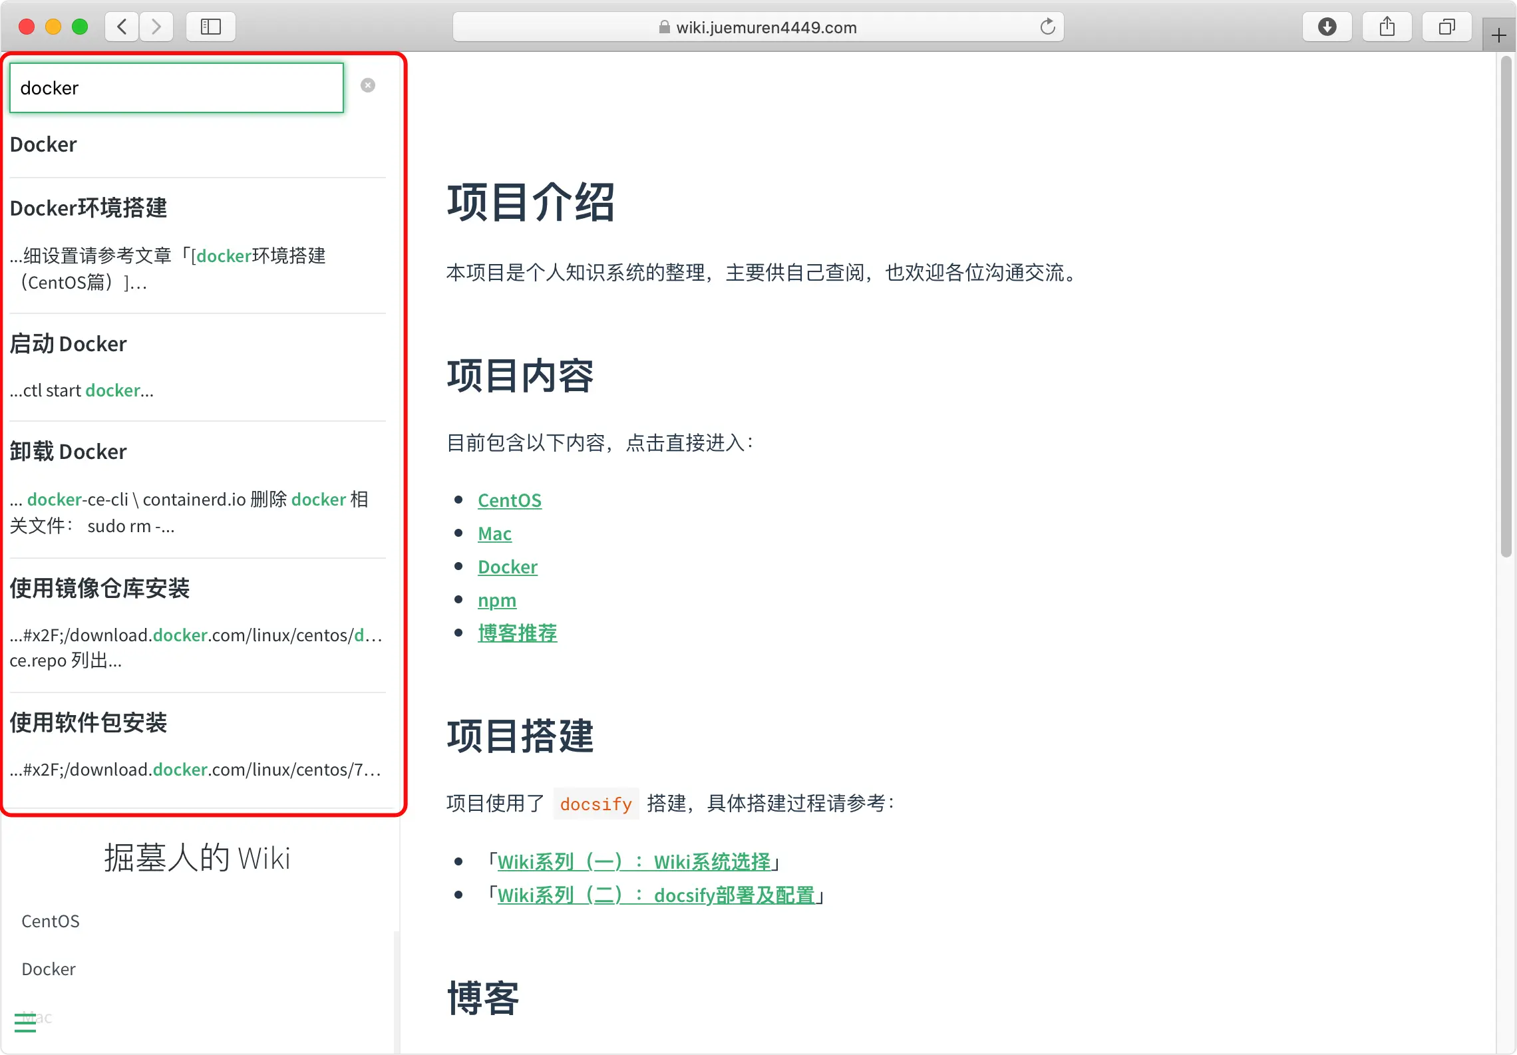Clear the search field using the x button
This screenshot has height=1055, width=1517.
point(368,84)
